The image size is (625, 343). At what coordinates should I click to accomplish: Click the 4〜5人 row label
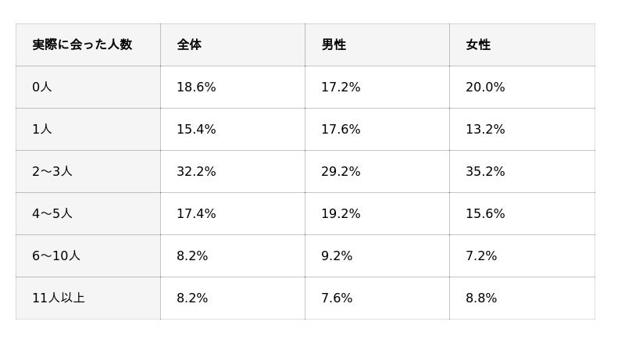[88, 214]
